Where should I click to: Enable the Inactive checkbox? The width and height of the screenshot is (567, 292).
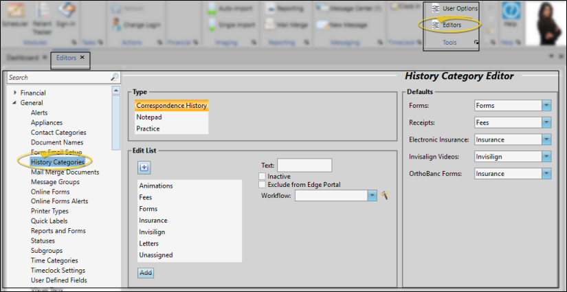pyautogui.click(x=262, y=177)
